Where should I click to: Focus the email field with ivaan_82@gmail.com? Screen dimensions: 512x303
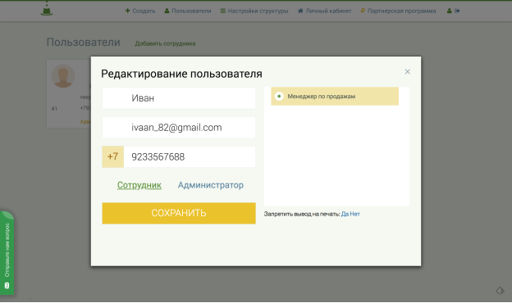(x=179, y=128)
